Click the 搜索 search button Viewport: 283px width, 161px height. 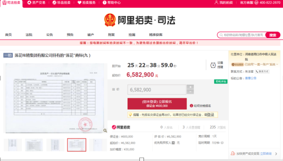pos(272,35)
